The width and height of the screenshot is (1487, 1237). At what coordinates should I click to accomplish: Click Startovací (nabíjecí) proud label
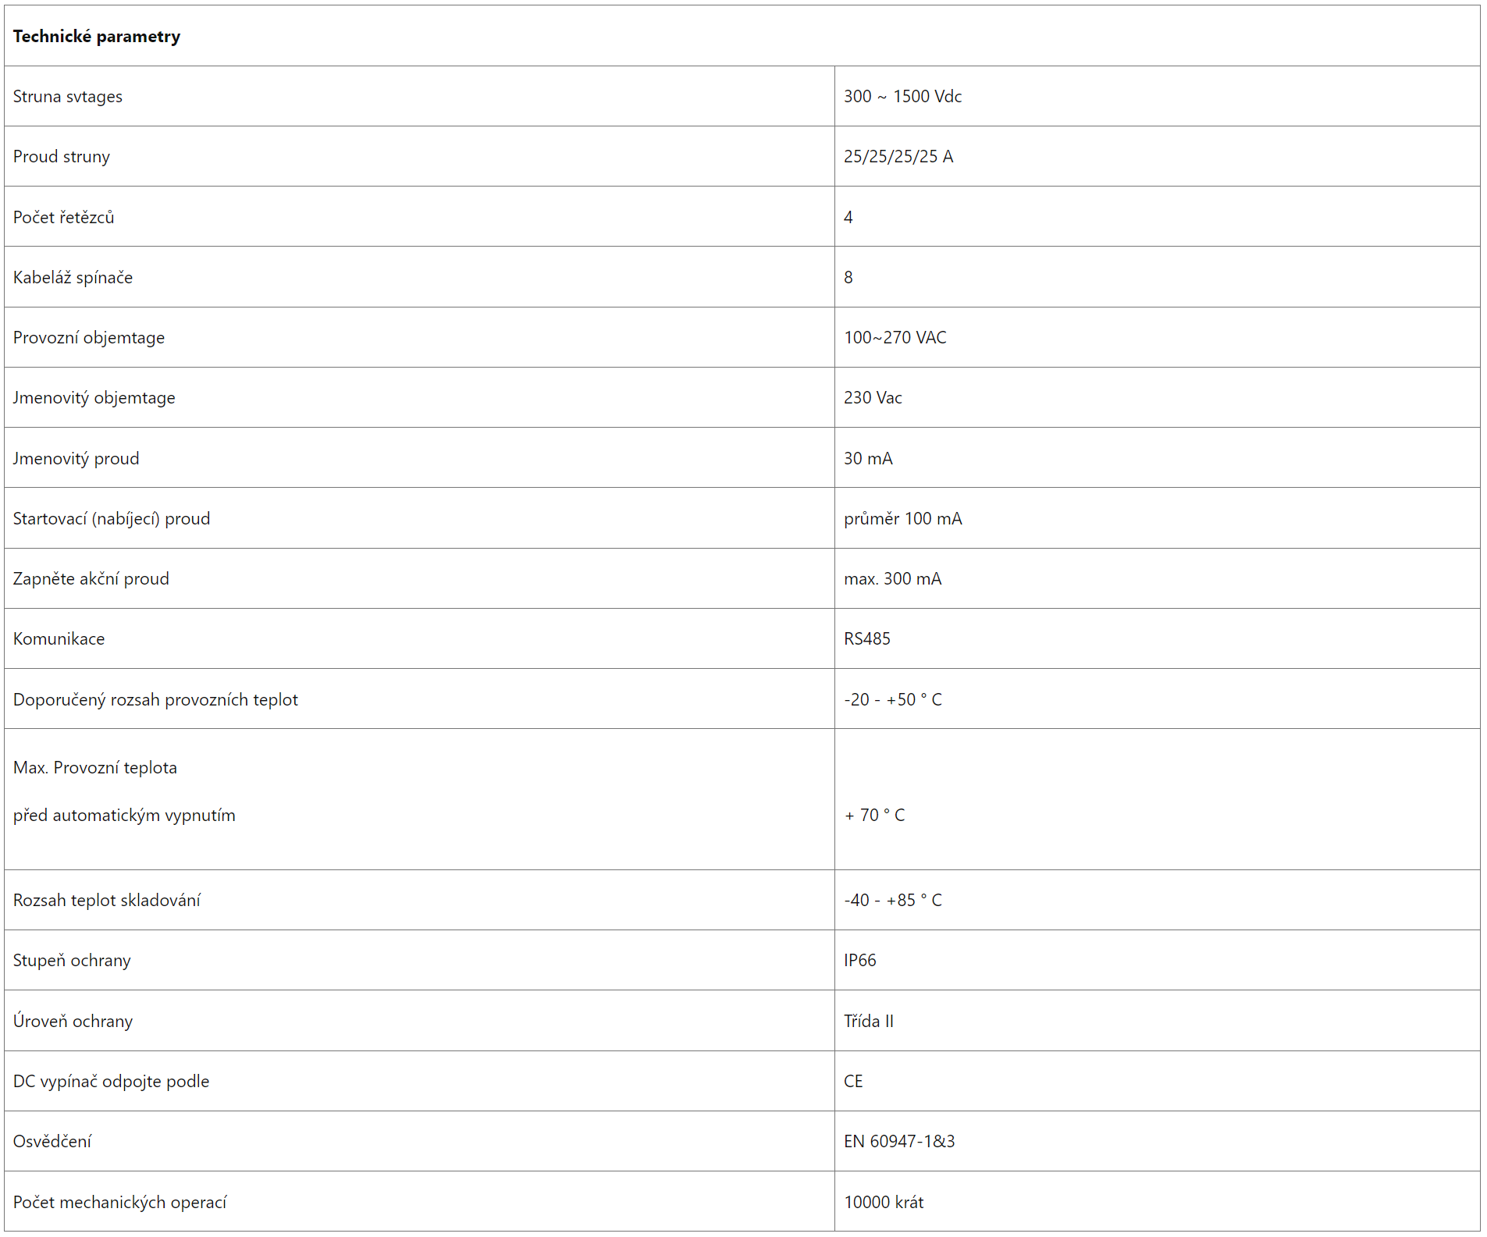click(112, 518)
